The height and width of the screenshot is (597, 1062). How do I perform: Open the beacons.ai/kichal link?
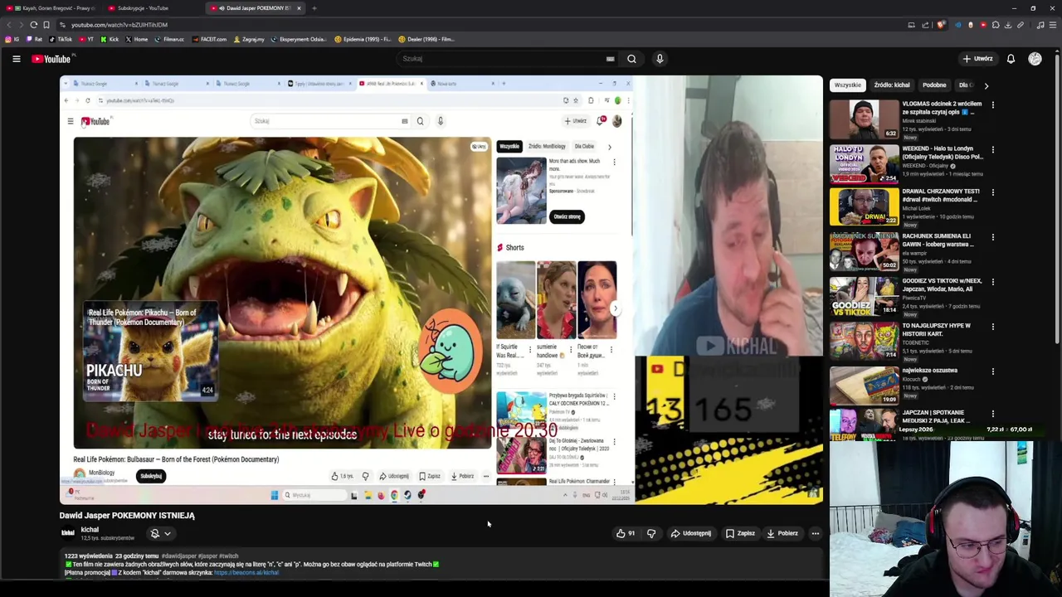pyautogui.click(x=246, y=572)
